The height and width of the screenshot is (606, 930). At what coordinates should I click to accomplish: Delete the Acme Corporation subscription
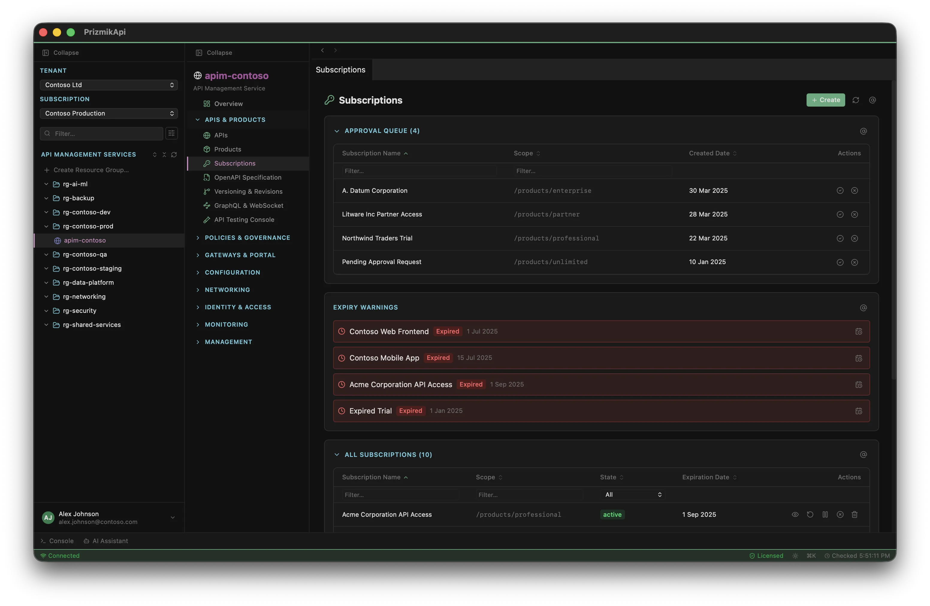tap(854, 515)
